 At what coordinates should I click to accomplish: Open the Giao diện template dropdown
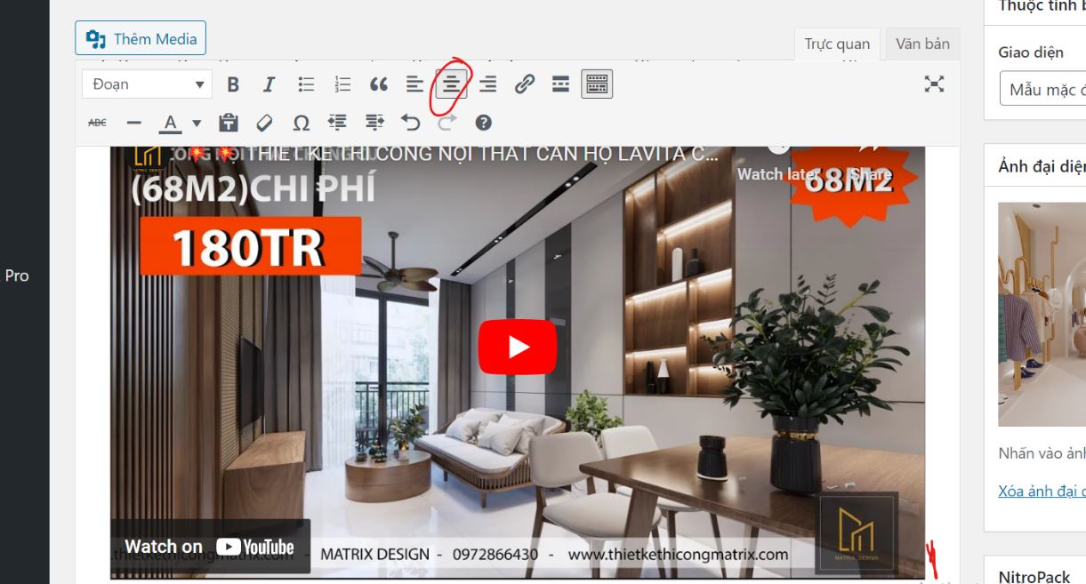click(x=1045, y=90)
